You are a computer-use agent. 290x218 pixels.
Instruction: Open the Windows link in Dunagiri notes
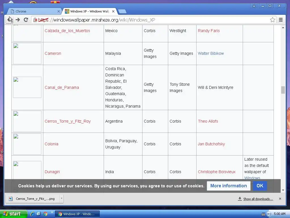coord(252,178)
